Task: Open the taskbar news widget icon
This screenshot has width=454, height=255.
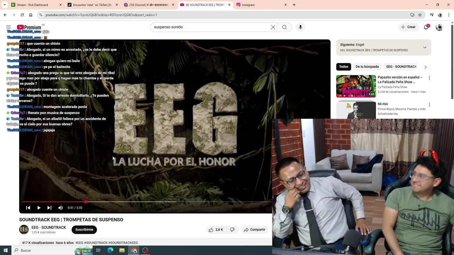Action: [x=83, y=250]
